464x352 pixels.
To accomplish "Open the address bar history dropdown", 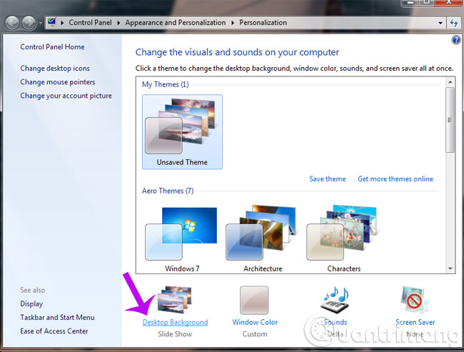I will (440, 23).
